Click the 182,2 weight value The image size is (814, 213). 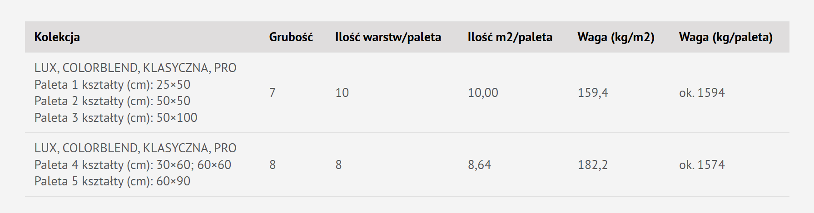(592, 165)
